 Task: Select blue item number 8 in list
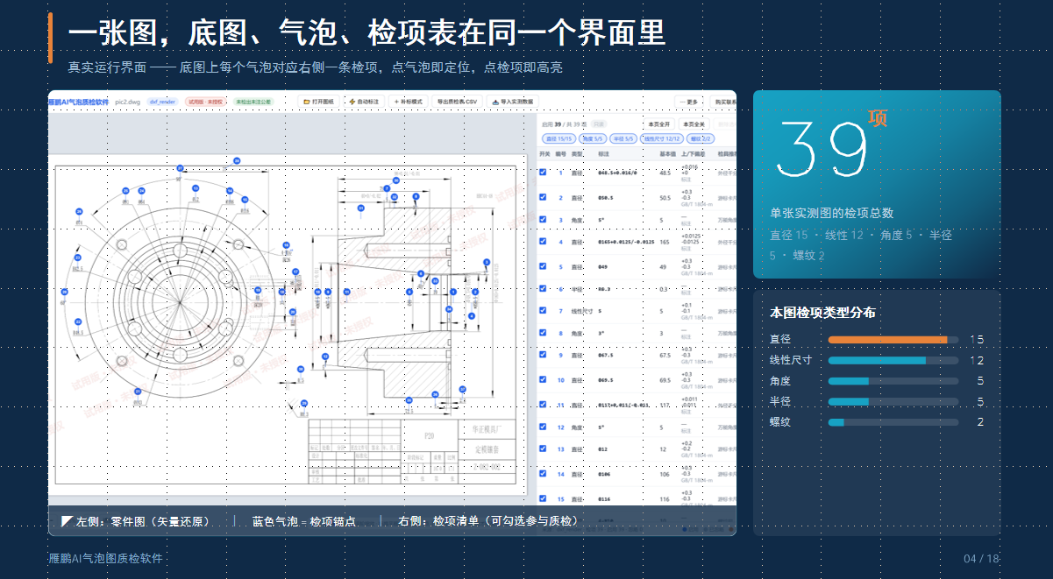coord(561,333)
